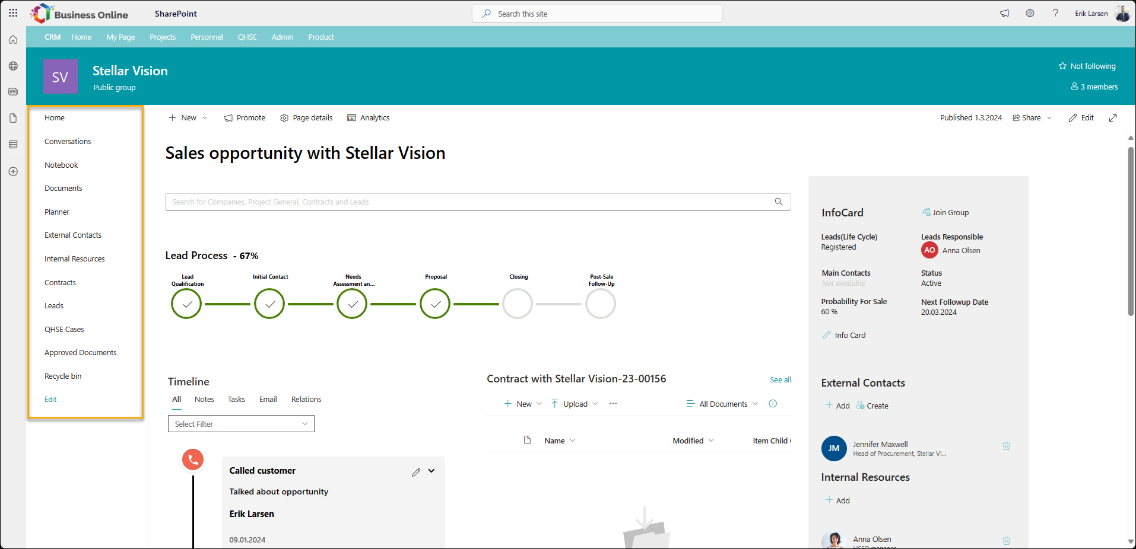Screen dimensions: 1136x549
Task: Click the Not following star
Action: (x=1063, y=66)
